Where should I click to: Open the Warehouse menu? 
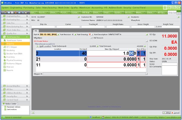point(85,8)
